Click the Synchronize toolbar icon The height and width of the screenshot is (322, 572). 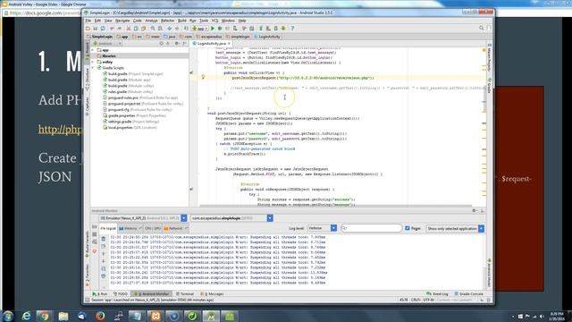click(x=103, y=28)
